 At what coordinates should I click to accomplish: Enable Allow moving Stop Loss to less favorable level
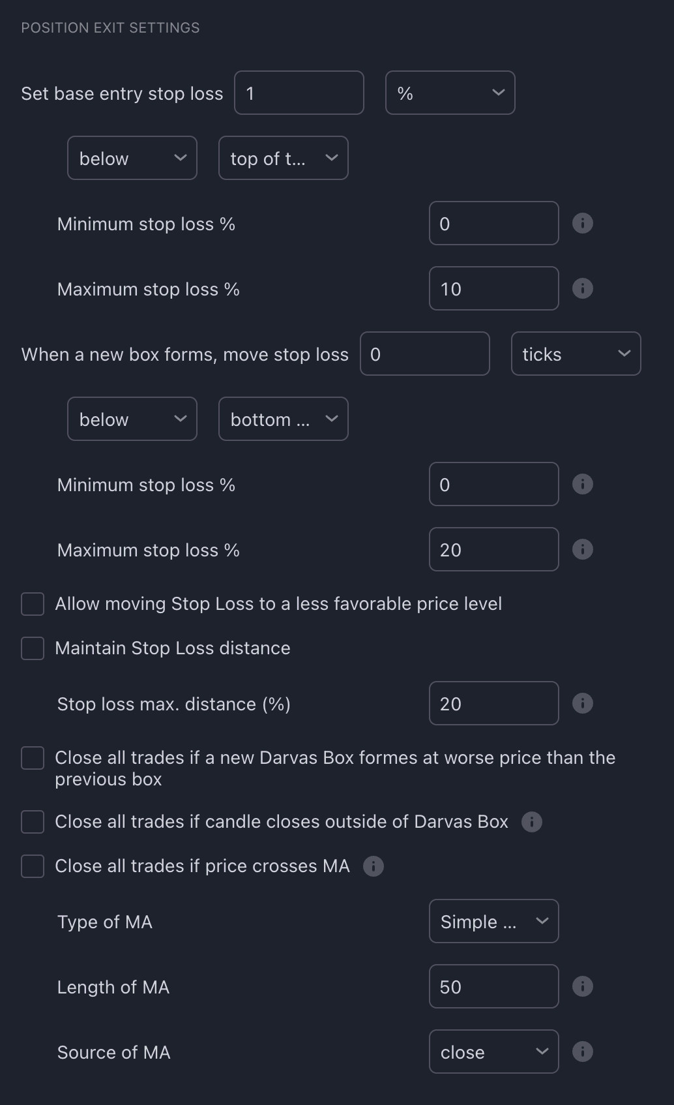click(32, 604)
